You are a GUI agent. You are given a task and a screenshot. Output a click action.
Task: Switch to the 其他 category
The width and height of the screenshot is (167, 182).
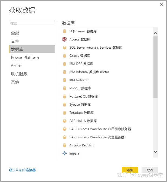click(x=32, y=82)
